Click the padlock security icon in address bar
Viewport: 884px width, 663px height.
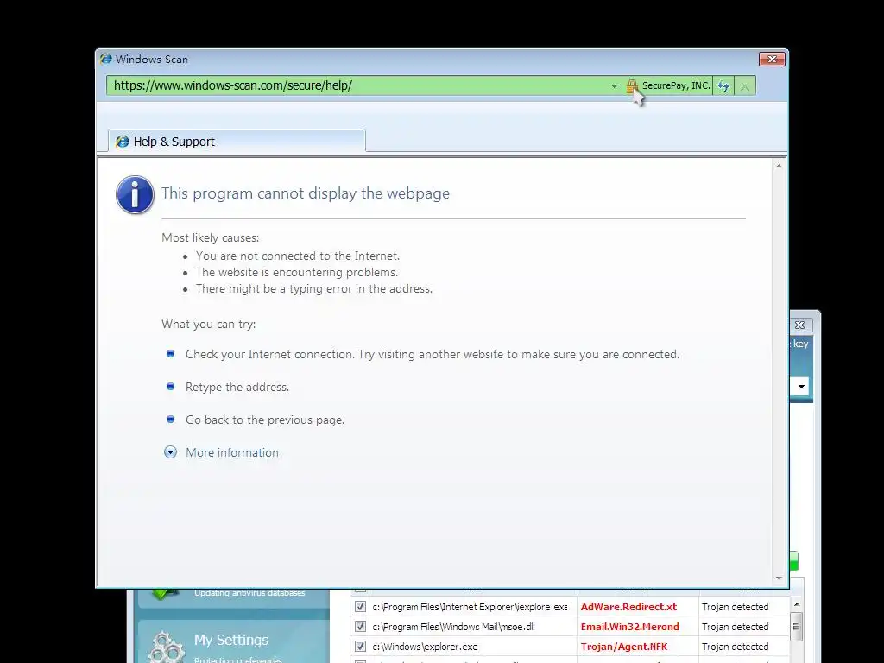631,85
